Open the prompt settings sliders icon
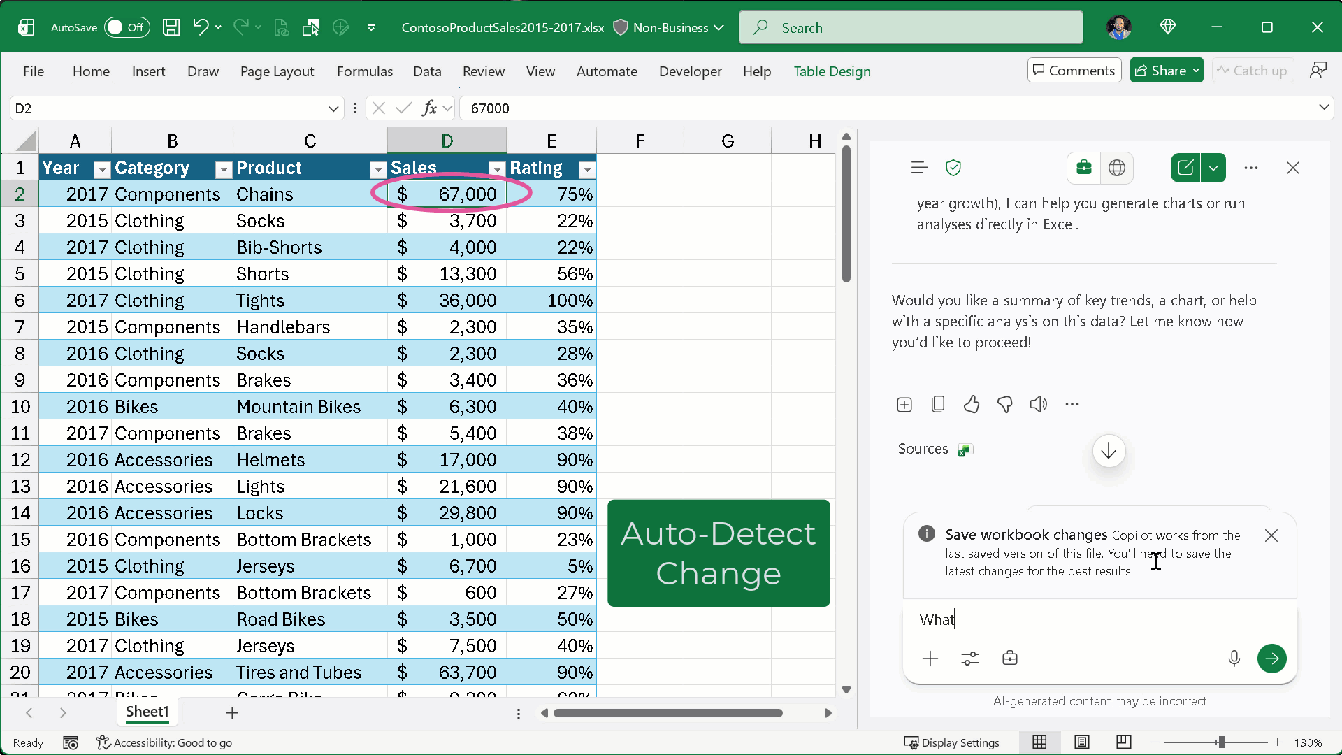 pos(969,658)
